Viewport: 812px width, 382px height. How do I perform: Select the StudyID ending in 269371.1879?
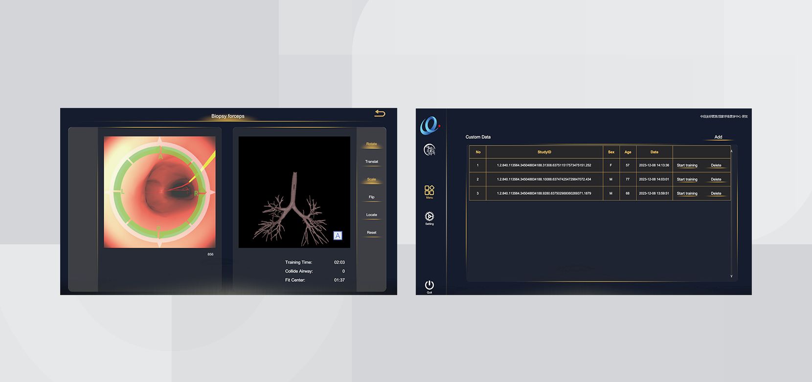pos(544,193)
